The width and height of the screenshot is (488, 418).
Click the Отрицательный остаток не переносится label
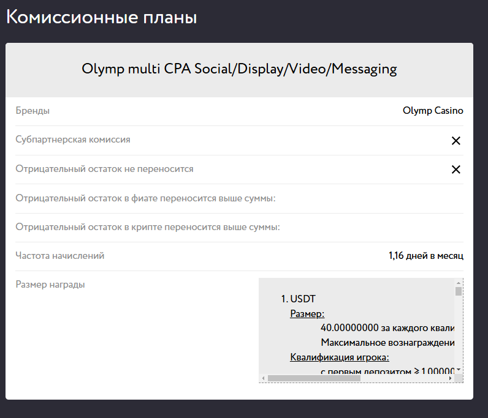[105, 169]
